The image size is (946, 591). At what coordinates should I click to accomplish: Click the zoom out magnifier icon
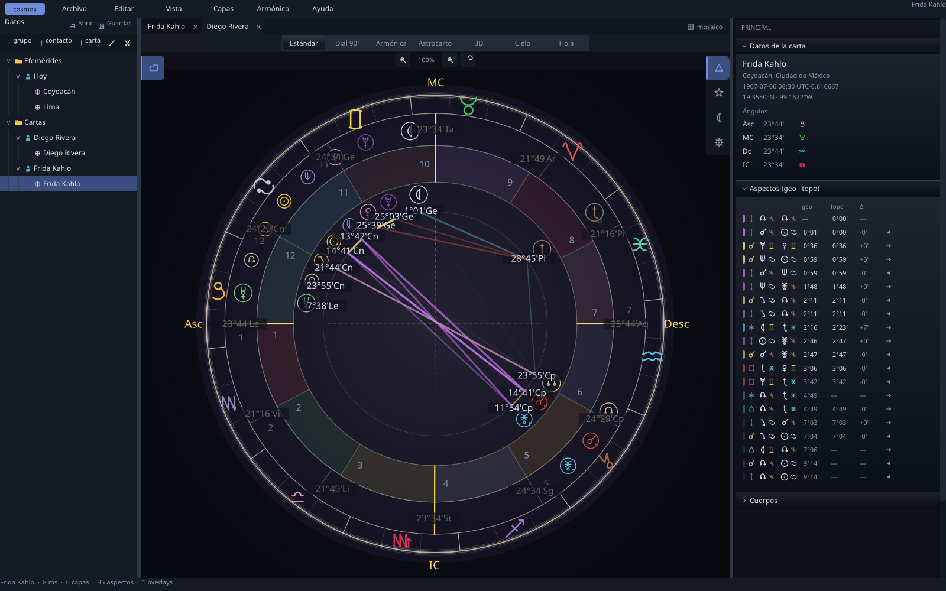(x=403, y=60)
